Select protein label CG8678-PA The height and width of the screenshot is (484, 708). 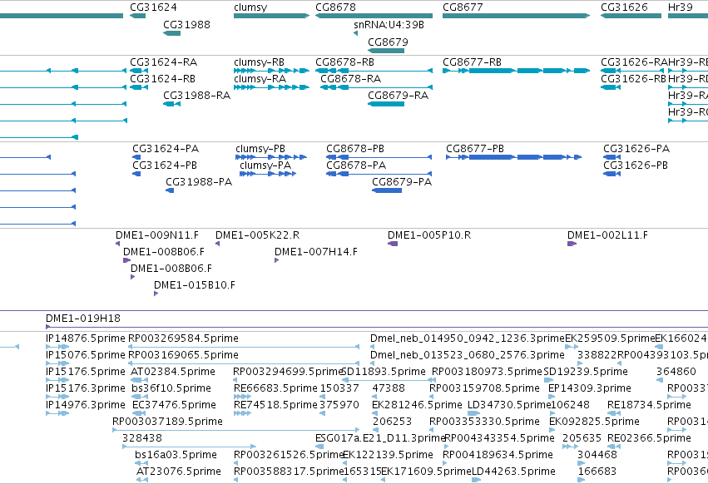tap(356, 165)
